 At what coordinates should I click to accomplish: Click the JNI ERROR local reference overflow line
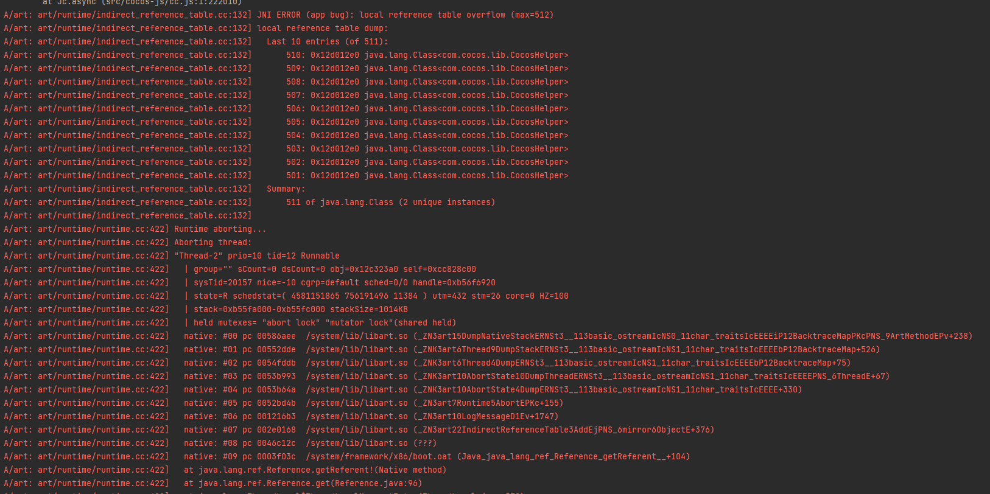[x=405, y=15]
